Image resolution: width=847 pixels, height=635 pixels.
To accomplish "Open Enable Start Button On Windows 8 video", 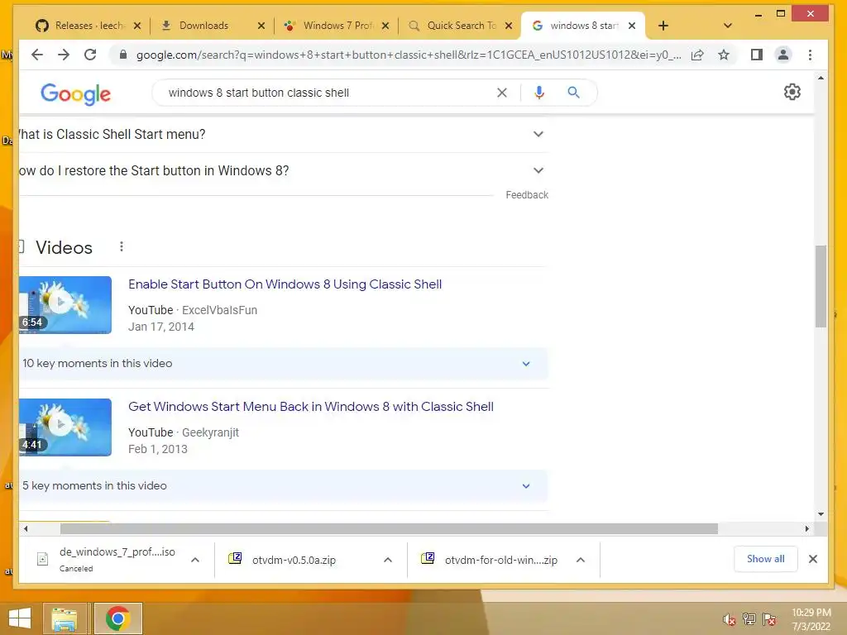I will click(x=285, y=284).
